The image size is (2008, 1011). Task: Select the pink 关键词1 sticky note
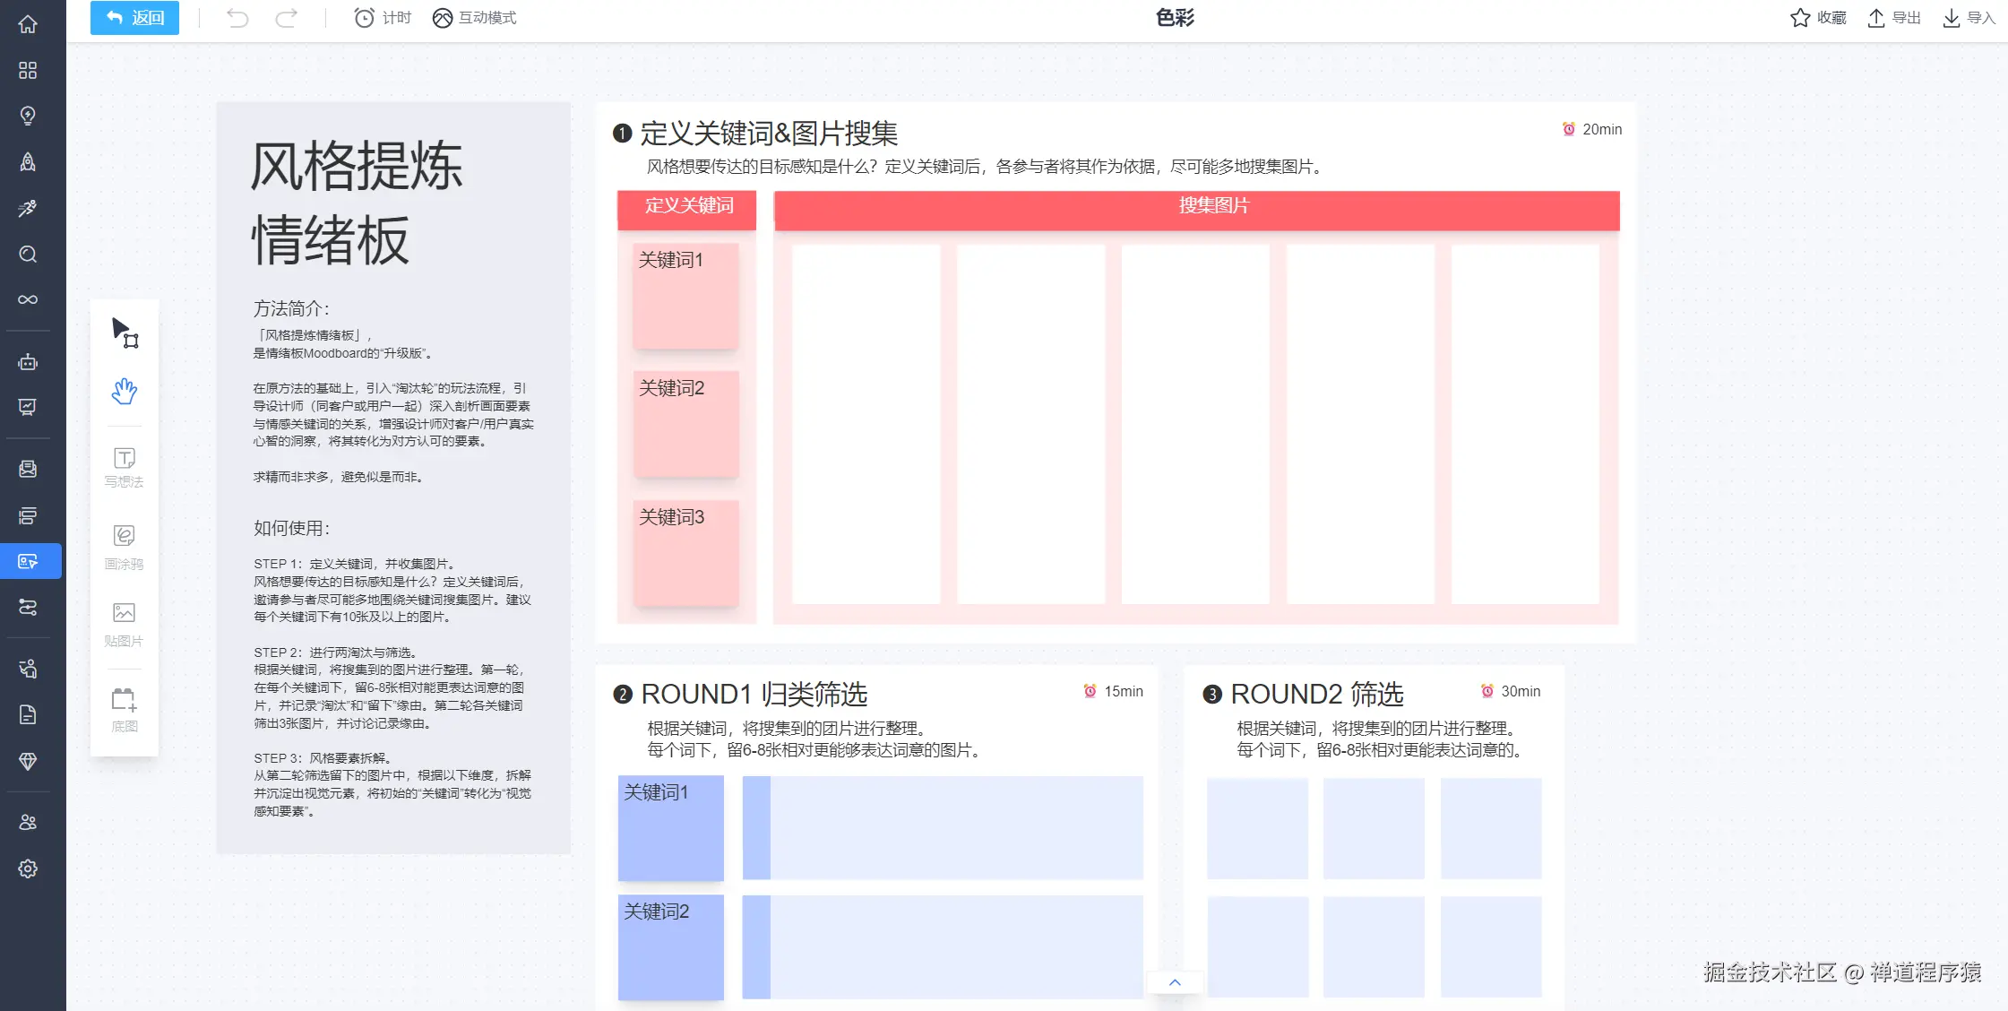685,296
